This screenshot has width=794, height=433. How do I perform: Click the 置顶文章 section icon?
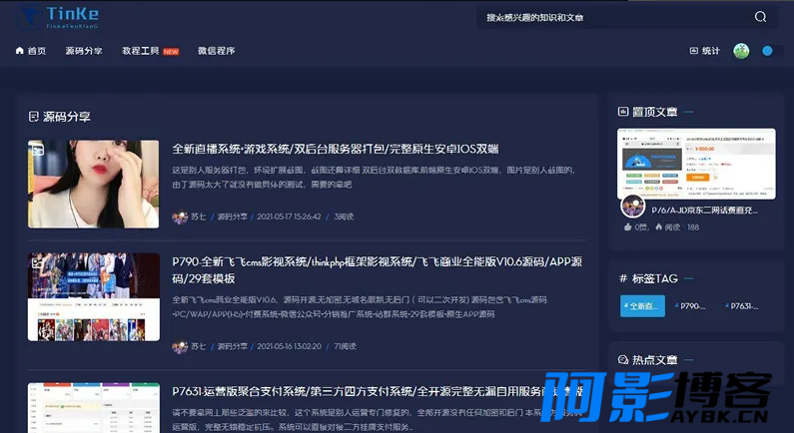tap(623, 112)
